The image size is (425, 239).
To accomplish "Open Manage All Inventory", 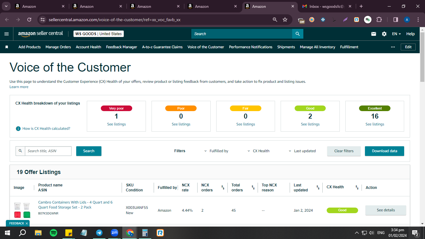I will point(318,47).
